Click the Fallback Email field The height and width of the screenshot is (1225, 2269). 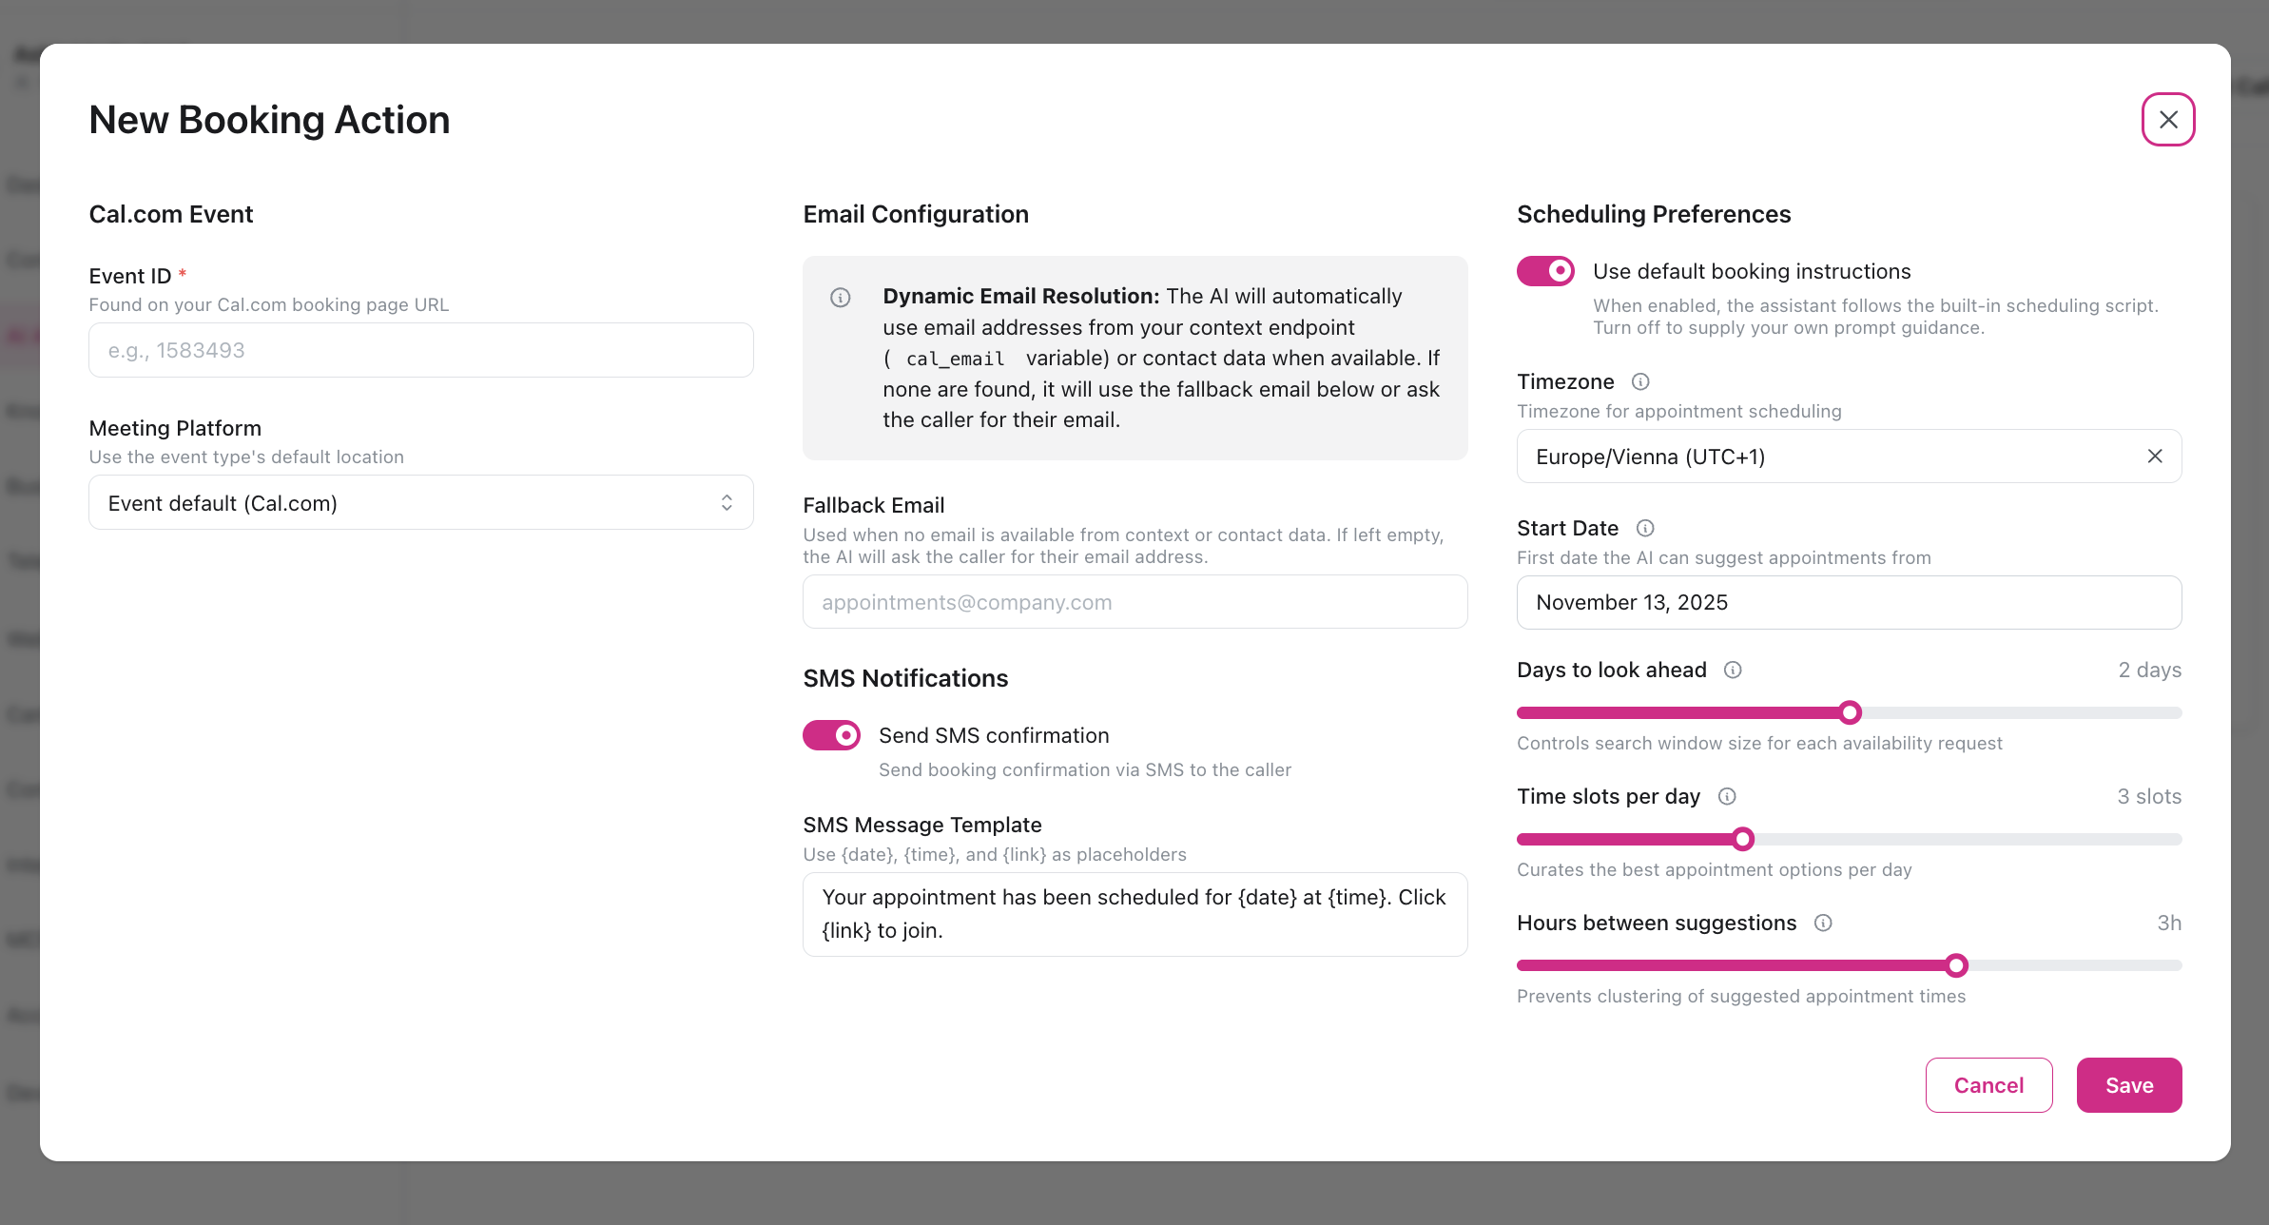[1134, 601]
